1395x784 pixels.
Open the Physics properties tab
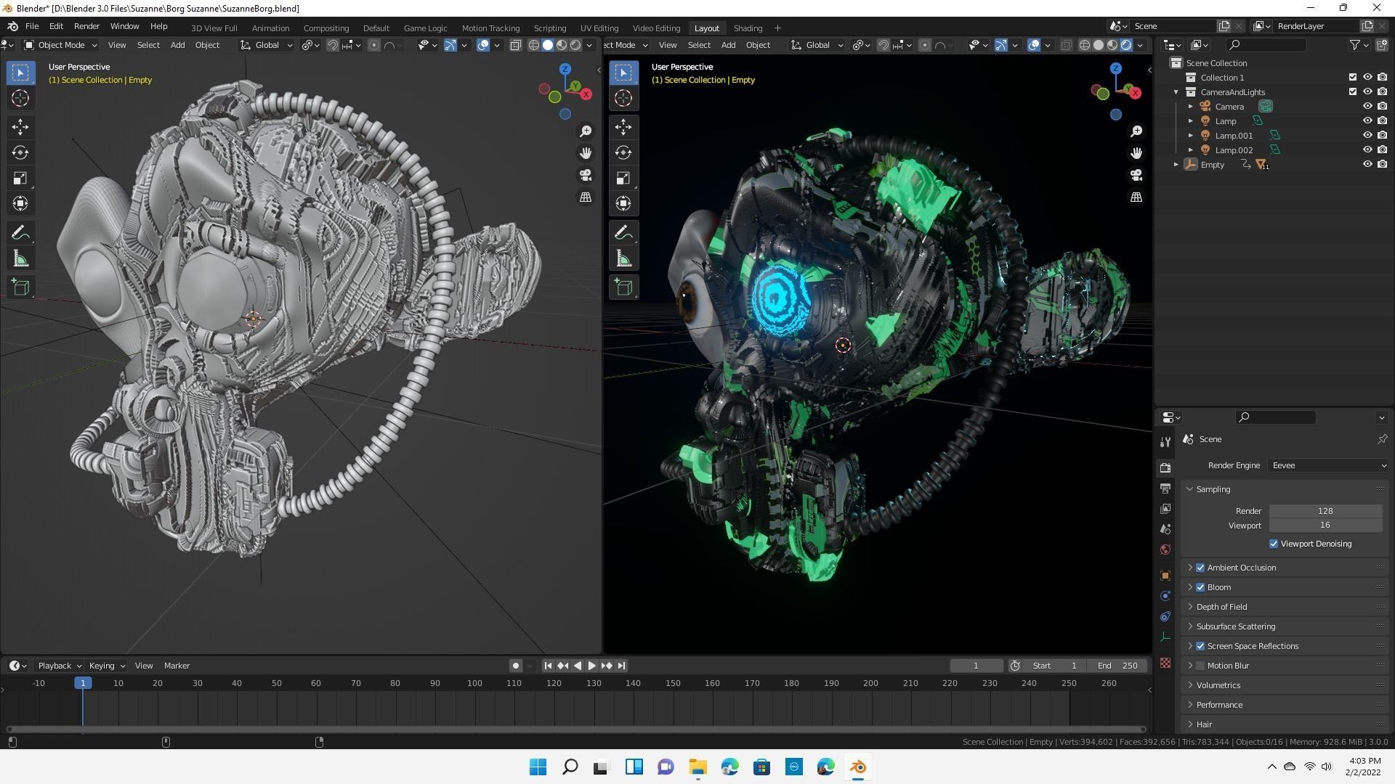(1165, 596)
